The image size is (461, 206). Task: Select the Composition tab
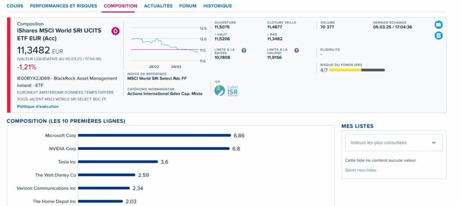coord(120,6)
